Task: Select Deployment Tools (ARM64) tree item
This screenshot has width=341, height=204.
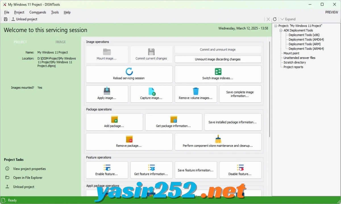Action: tap(306, 48)
